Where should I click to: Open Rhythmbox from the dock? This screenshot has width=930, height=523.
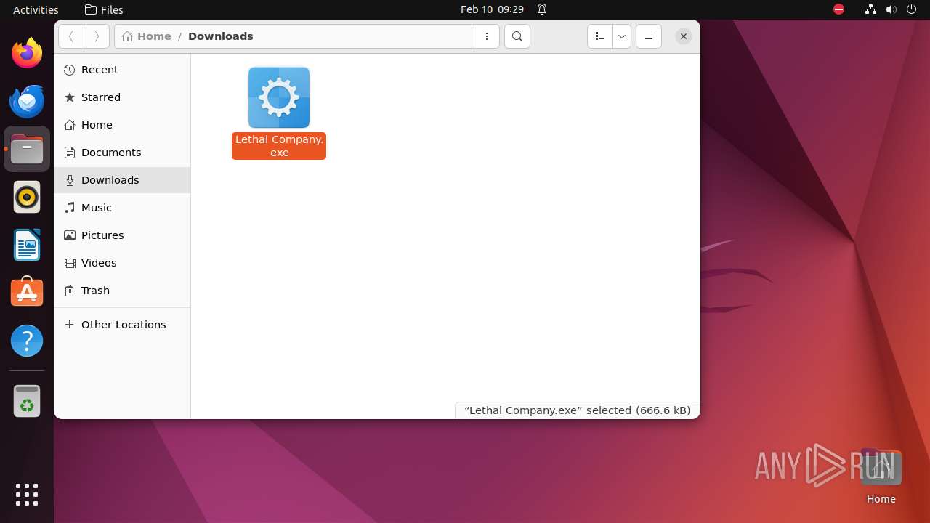(27, 197)
